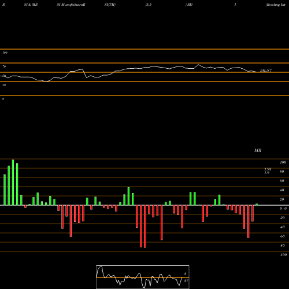The height and width of the screenshot is (289, 289).
Task: Click the MR axis label 80
Action: coord(282,172)
